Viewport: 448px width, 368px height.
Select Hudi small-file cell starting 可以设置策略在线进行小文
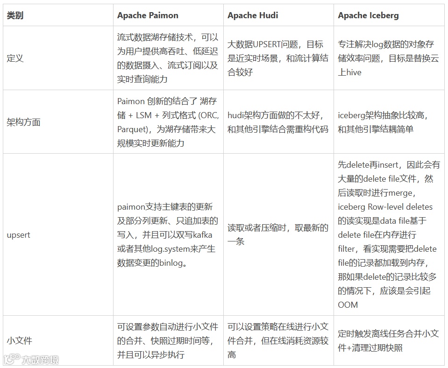(277, 340)
